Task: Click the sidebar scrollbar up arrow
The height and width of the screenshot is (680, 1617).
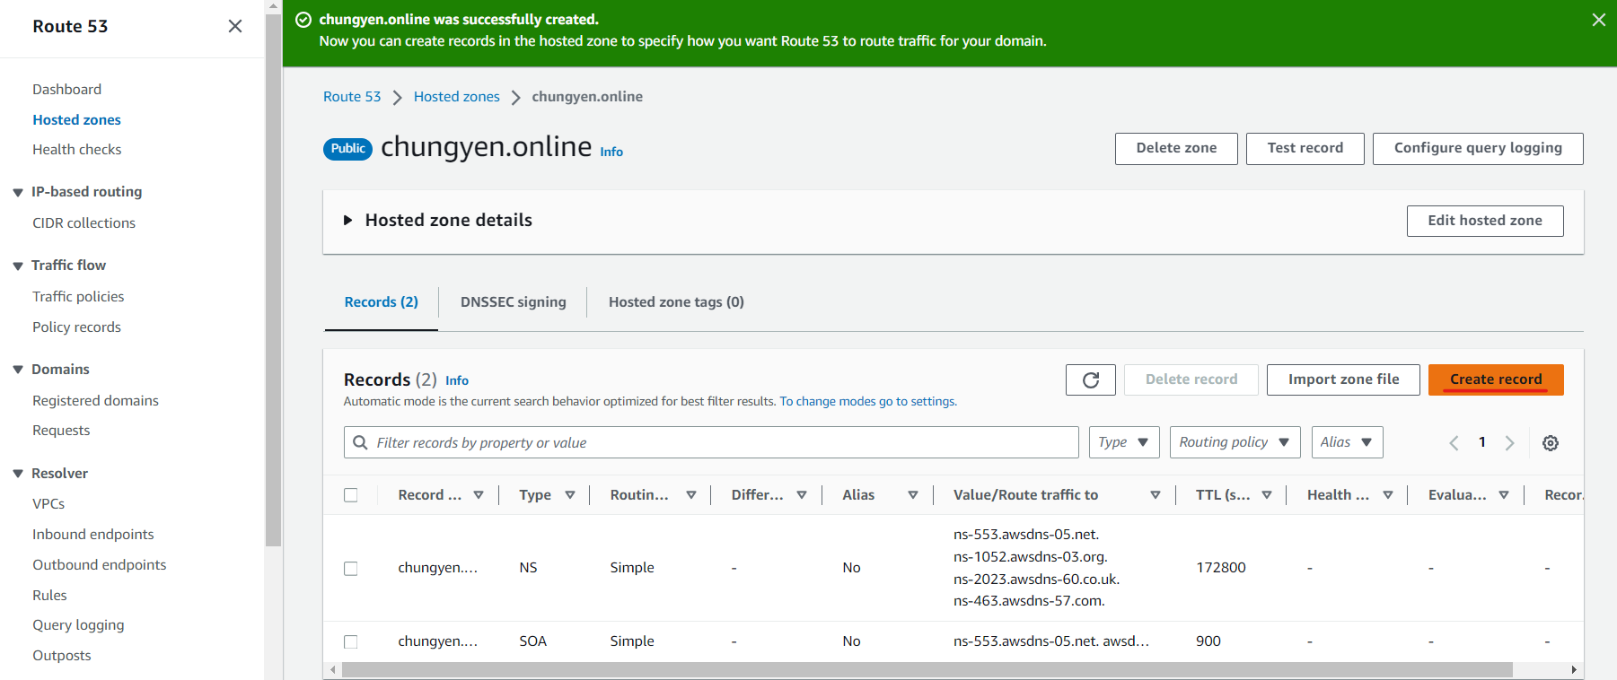Action: tap(274, 6)
